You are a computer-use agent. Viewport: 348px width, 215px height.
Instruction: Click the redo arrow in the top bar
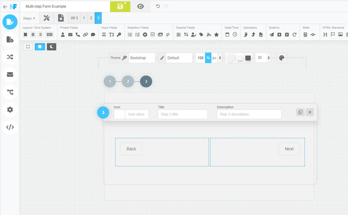[166, 6]
